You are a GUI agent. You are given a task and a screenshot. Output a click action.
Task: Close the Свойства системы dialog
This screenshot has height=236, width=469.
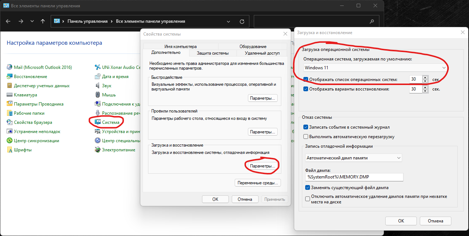285,34
